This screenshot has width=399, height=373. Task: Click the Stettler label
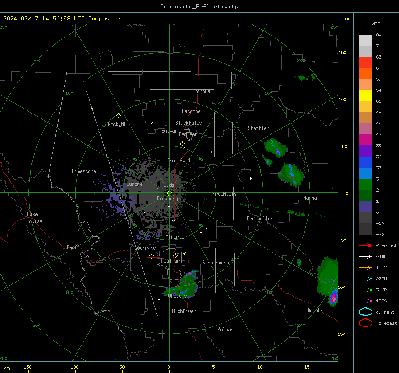pos(258,128)
